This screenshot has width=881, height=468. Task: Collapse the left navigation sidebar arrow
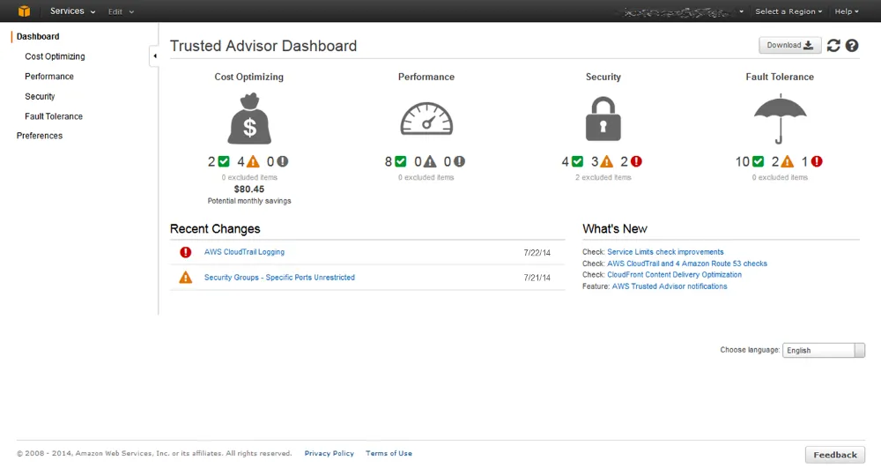(154, 56)
